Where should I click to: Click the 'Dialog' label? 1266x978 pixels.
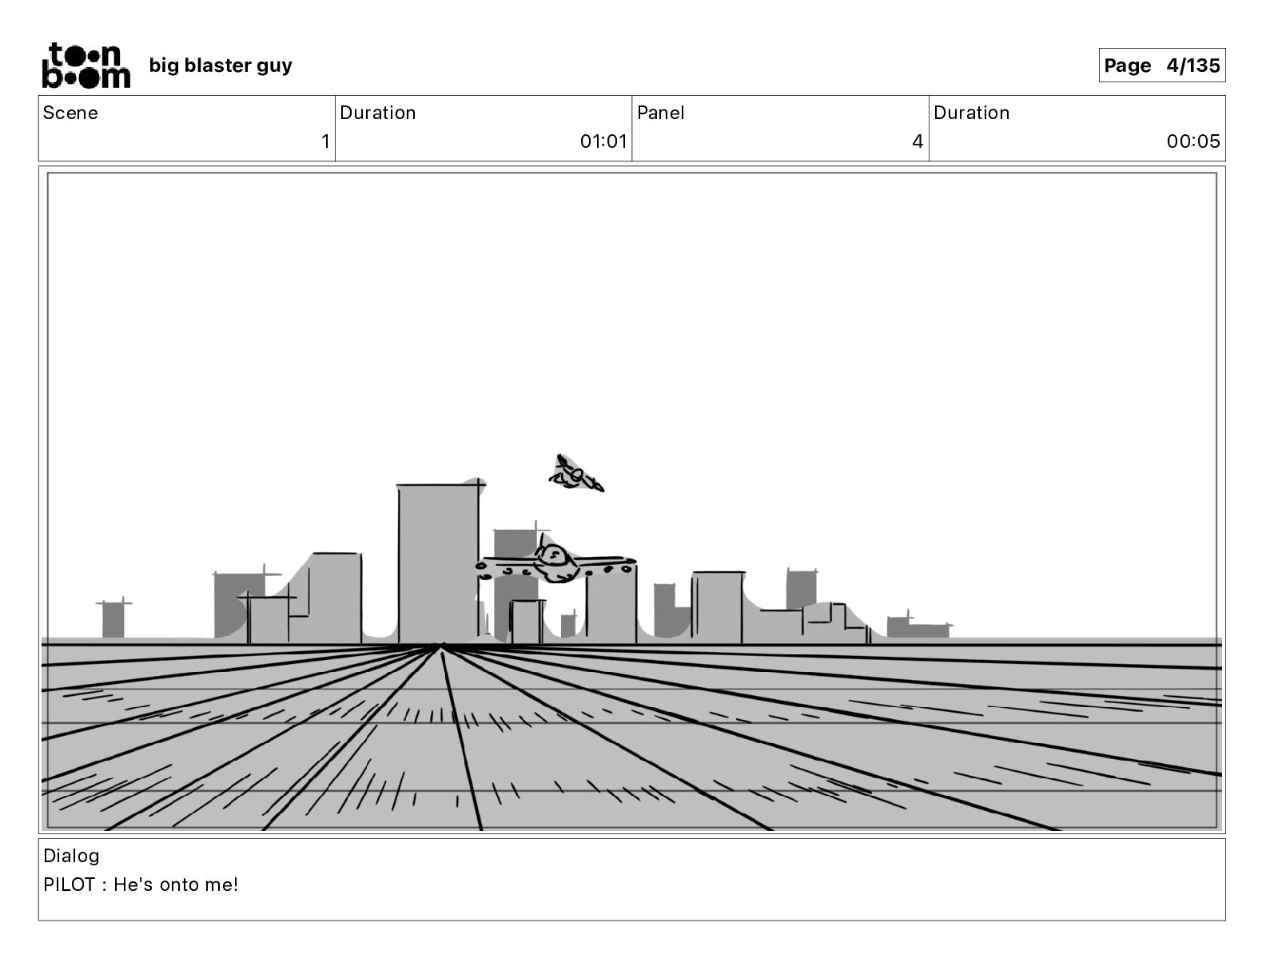coord(71,856)
